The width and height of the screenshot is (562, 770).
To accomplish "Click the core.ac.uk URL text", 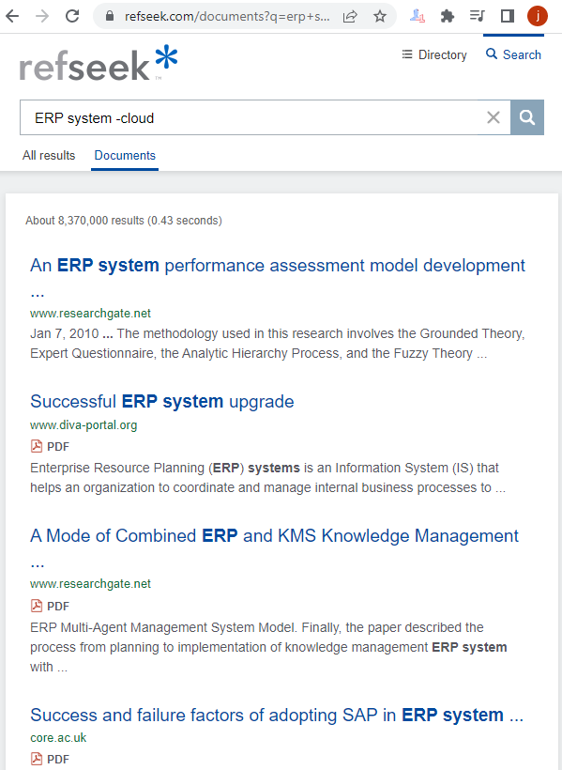I will pos(58,737).
